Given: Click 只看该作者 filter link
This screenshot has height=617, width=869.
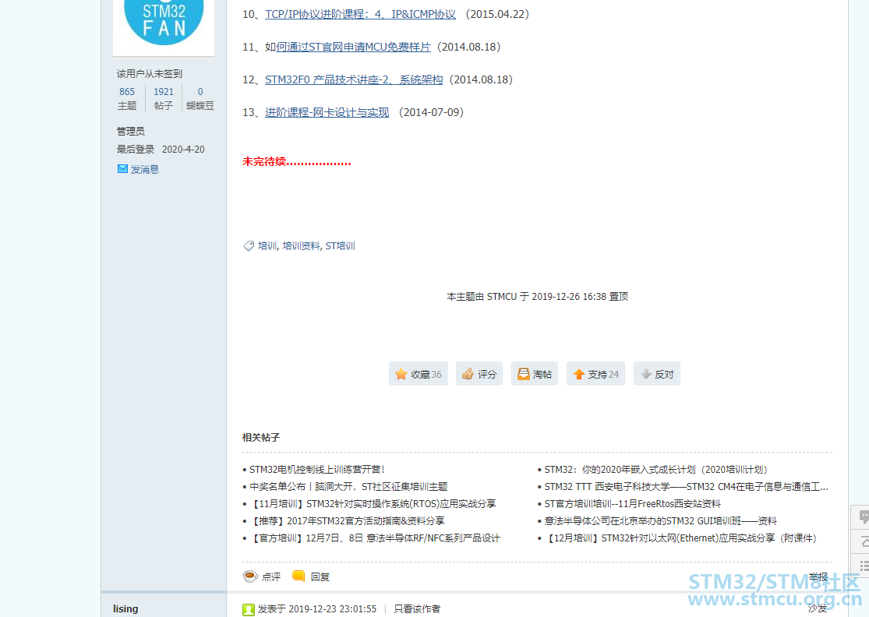Looking at the screenshot, I should 417,609.
